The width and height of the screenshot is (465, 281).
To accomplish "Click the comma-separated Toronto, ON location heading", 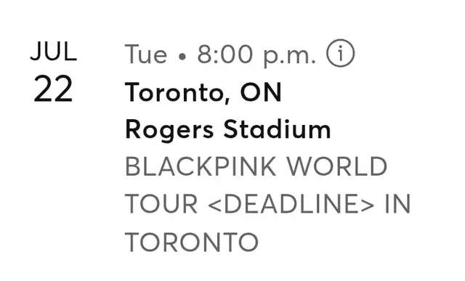I will tap(203, 92).
